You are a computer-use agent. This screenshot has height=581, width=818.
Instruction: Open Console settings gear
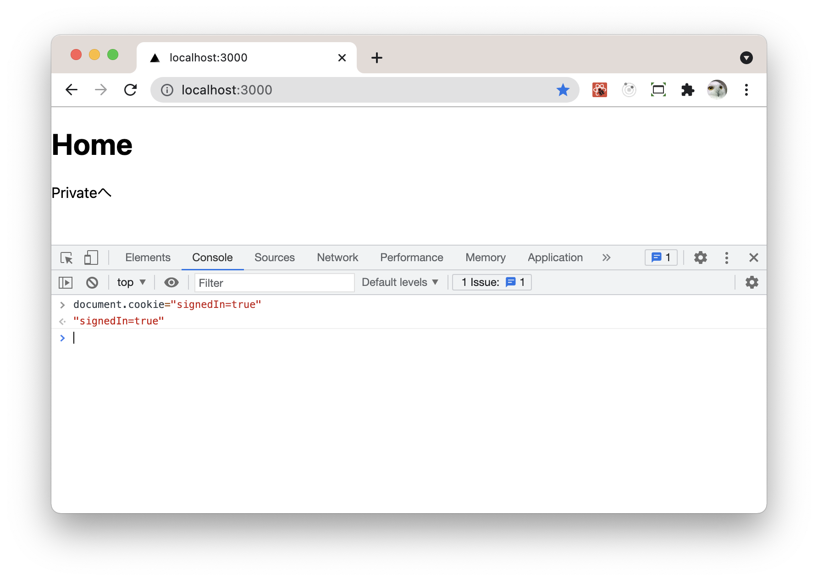tap(752, 282)
